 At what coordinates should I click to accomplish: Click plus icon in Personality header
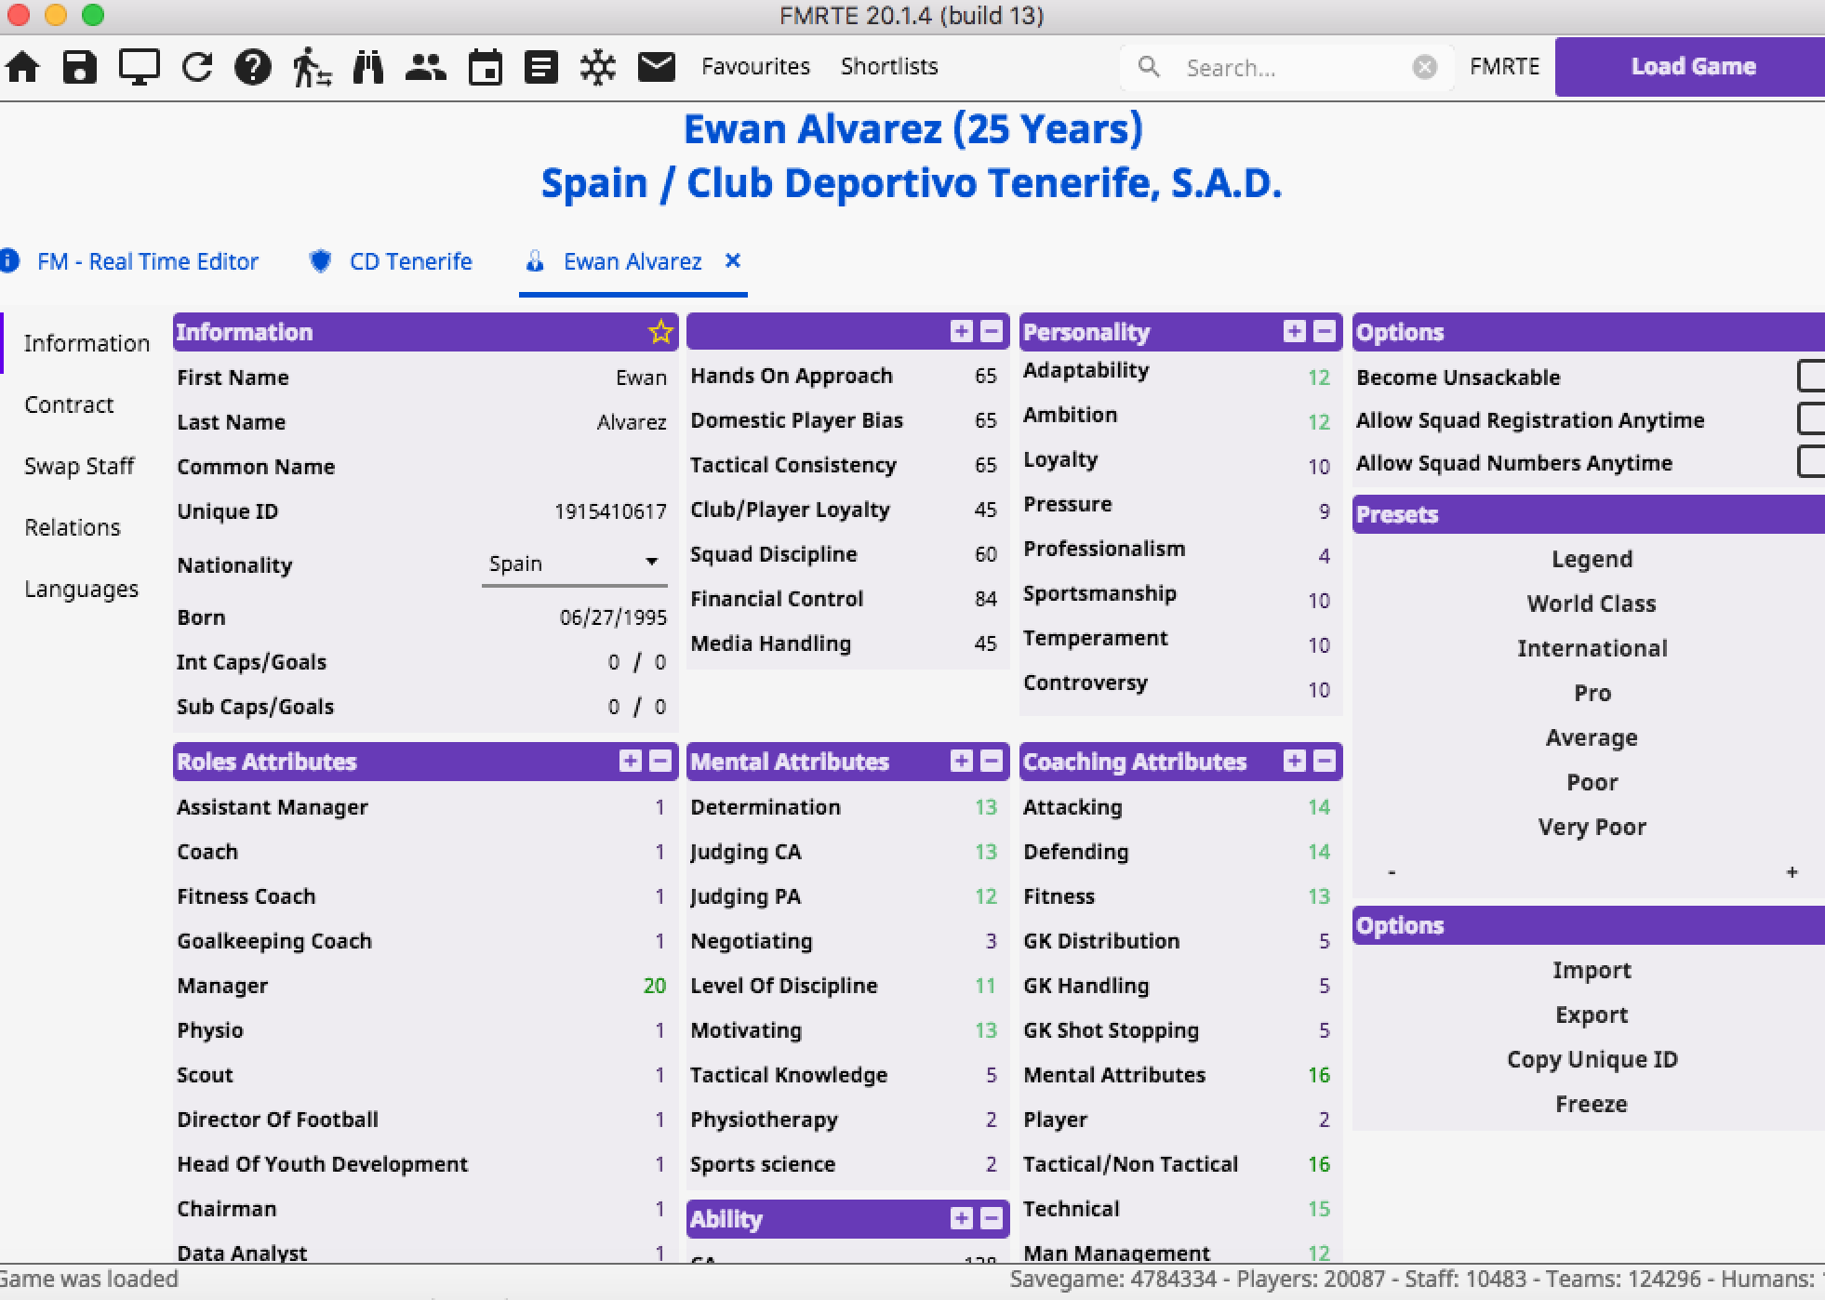(x=1295, y=331)
